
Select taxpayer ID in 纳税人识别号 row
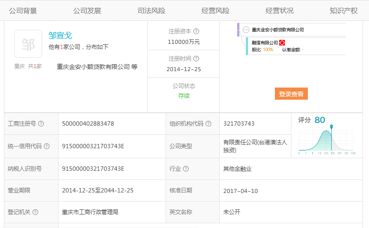click(x=93, y=169)
